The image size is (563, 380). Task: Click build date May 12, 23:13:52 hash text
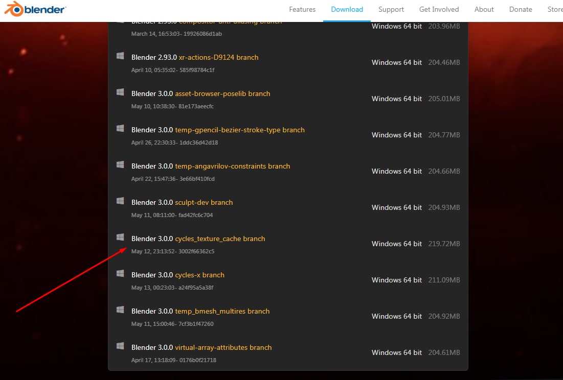(x=173, y=251)
